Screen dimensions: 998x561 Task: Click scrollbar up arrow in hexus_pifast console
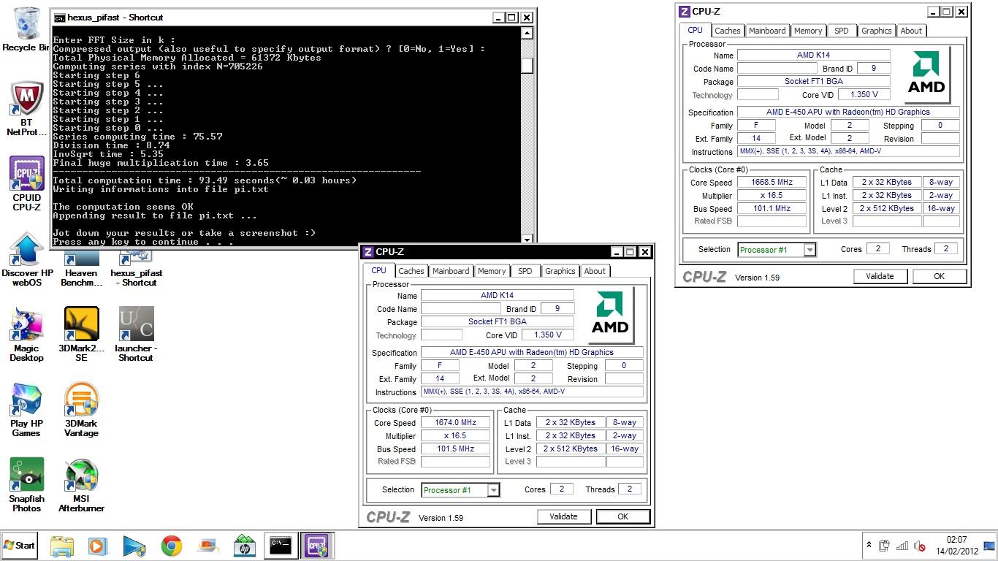click(x=527, y=33)
